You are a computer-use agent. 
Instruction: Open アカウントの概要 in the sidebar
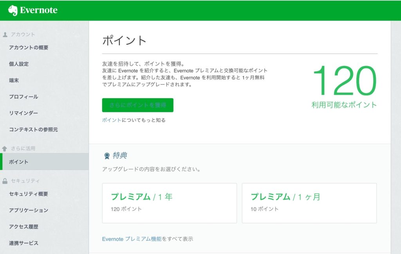tap(29, 47)
